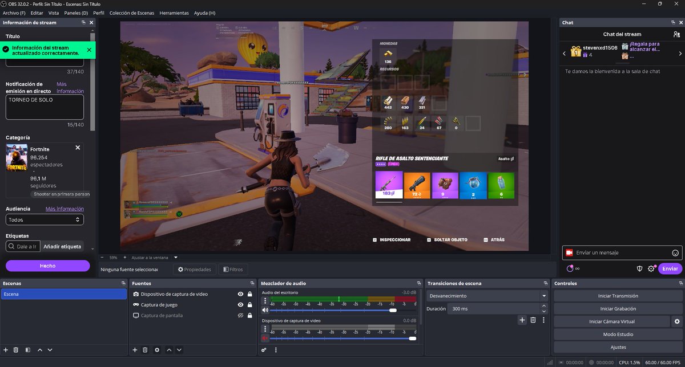Image resolution: width=685 pixels, height=367 pixels.
Task: Open the Herramientas menu
Action: 174,13
